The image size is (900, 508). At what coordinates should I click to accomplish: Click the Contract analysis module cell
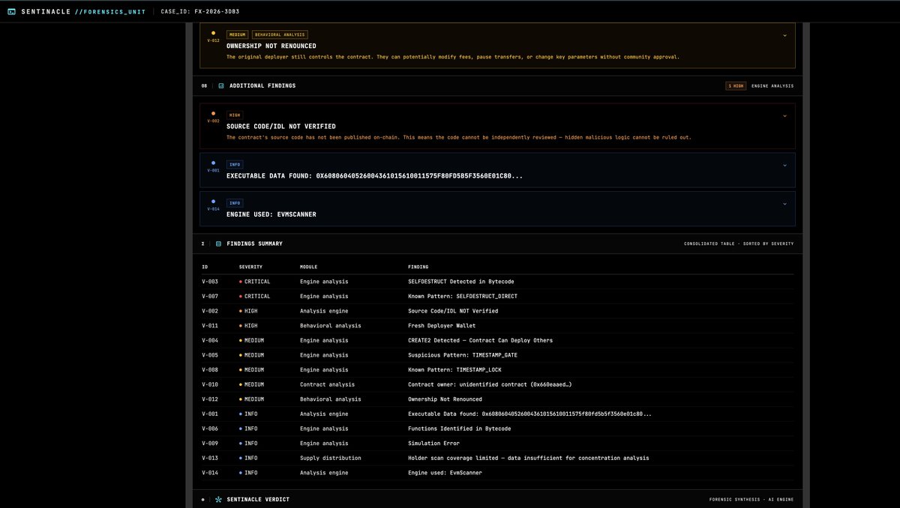[x=327, y=384]
